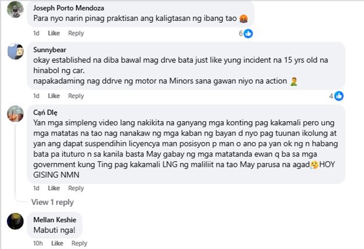Image resolution: width=364 pixels, height=249 pixels.
Task: Open Cąń Dlę's profile photo
Action: pos(15,114)
